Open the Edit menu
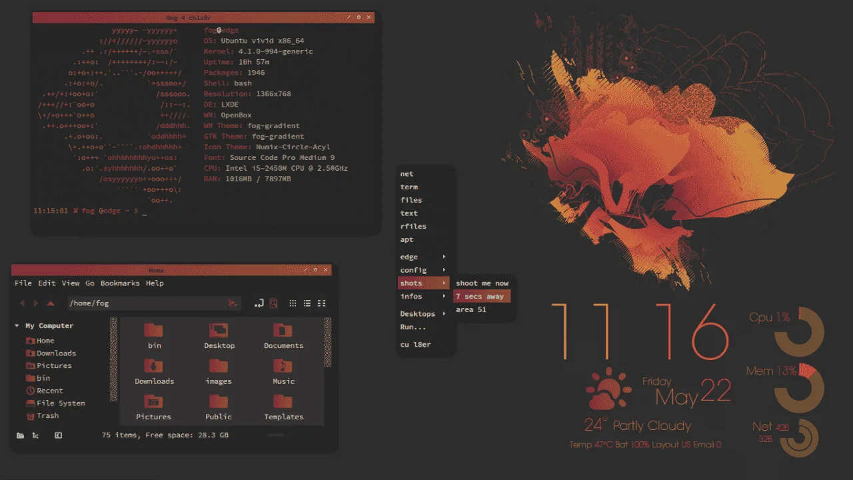853x480 pixels. click(x=47, y=283)
